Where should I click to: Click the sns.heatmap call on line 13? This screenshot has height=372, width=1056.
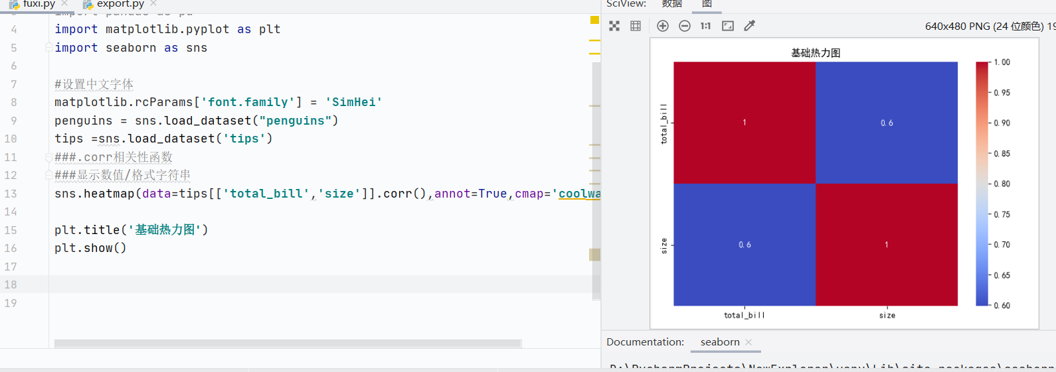[327, 194]
